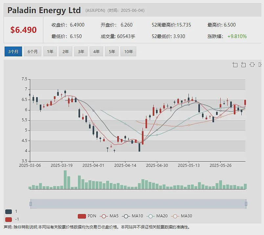Click the 最低价: 6.150 text
Viewport: 264px width, 235px height.
click(x=67, y=36)
